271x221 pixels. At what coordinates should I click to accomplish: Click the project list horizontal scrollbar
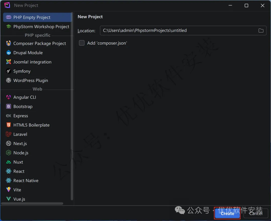click(32, 203)
